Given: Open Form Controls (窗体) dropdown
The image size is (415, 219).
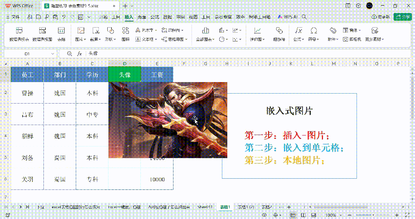Looking at the screenshot, I should coord(352,30).
